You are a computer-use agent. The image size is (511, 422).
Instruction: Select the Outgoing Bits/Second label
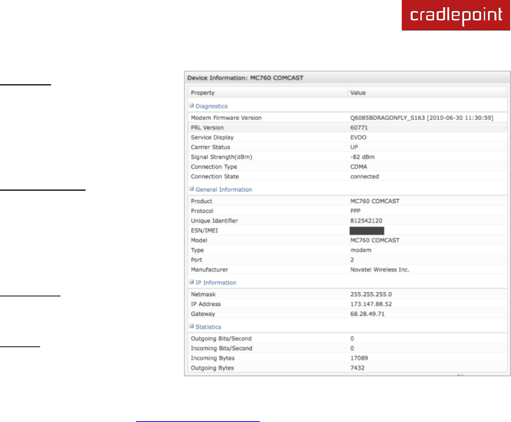[x=221, y=339]
